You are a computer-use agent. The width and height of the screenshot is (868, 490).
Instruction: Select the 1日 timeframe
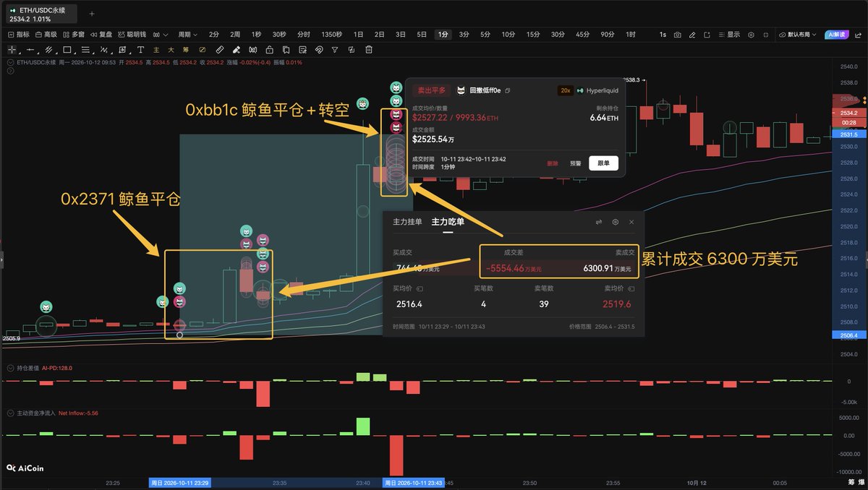(x=359, y=35)
